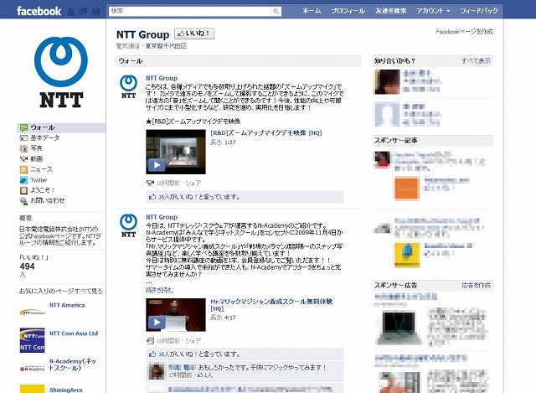Open Mr.マリックマジシャン養成スクール無料体験 link

[x=271, y=305]
